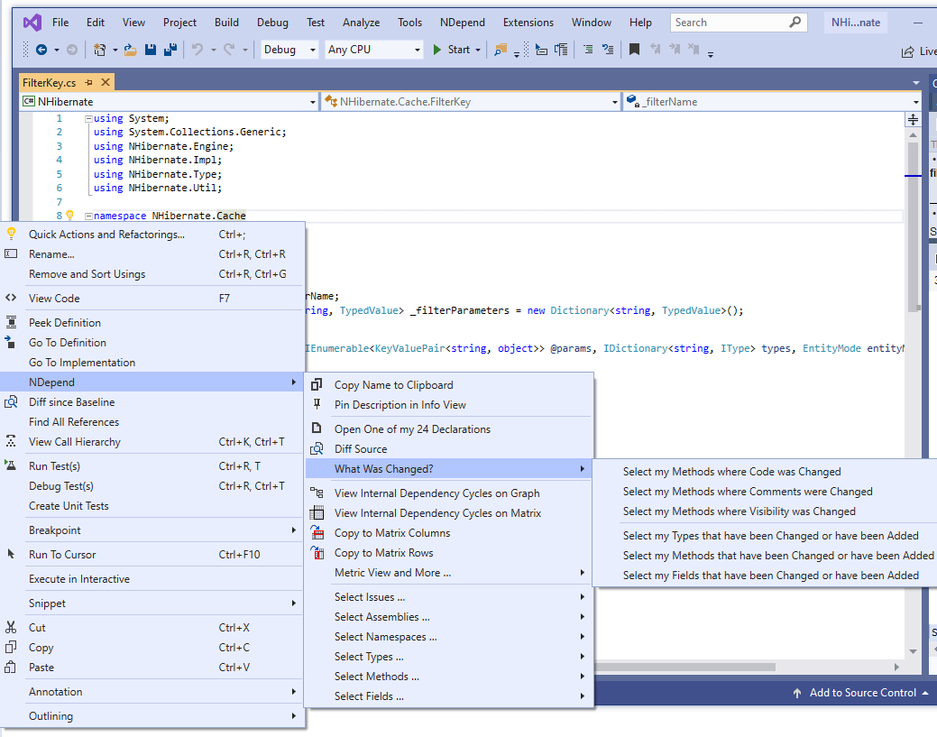Click the search magnifier icon in title bar
Viewport: 937px width, 737px height.
[x=795, y=23]
